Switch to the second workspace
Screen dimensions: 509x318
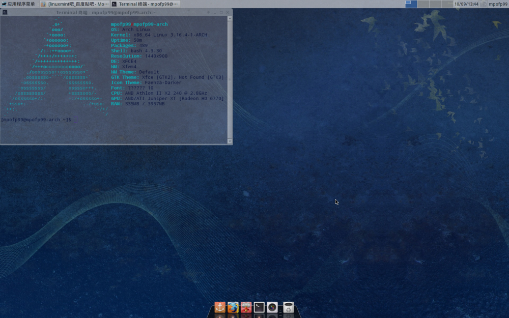tap(423, 4)
